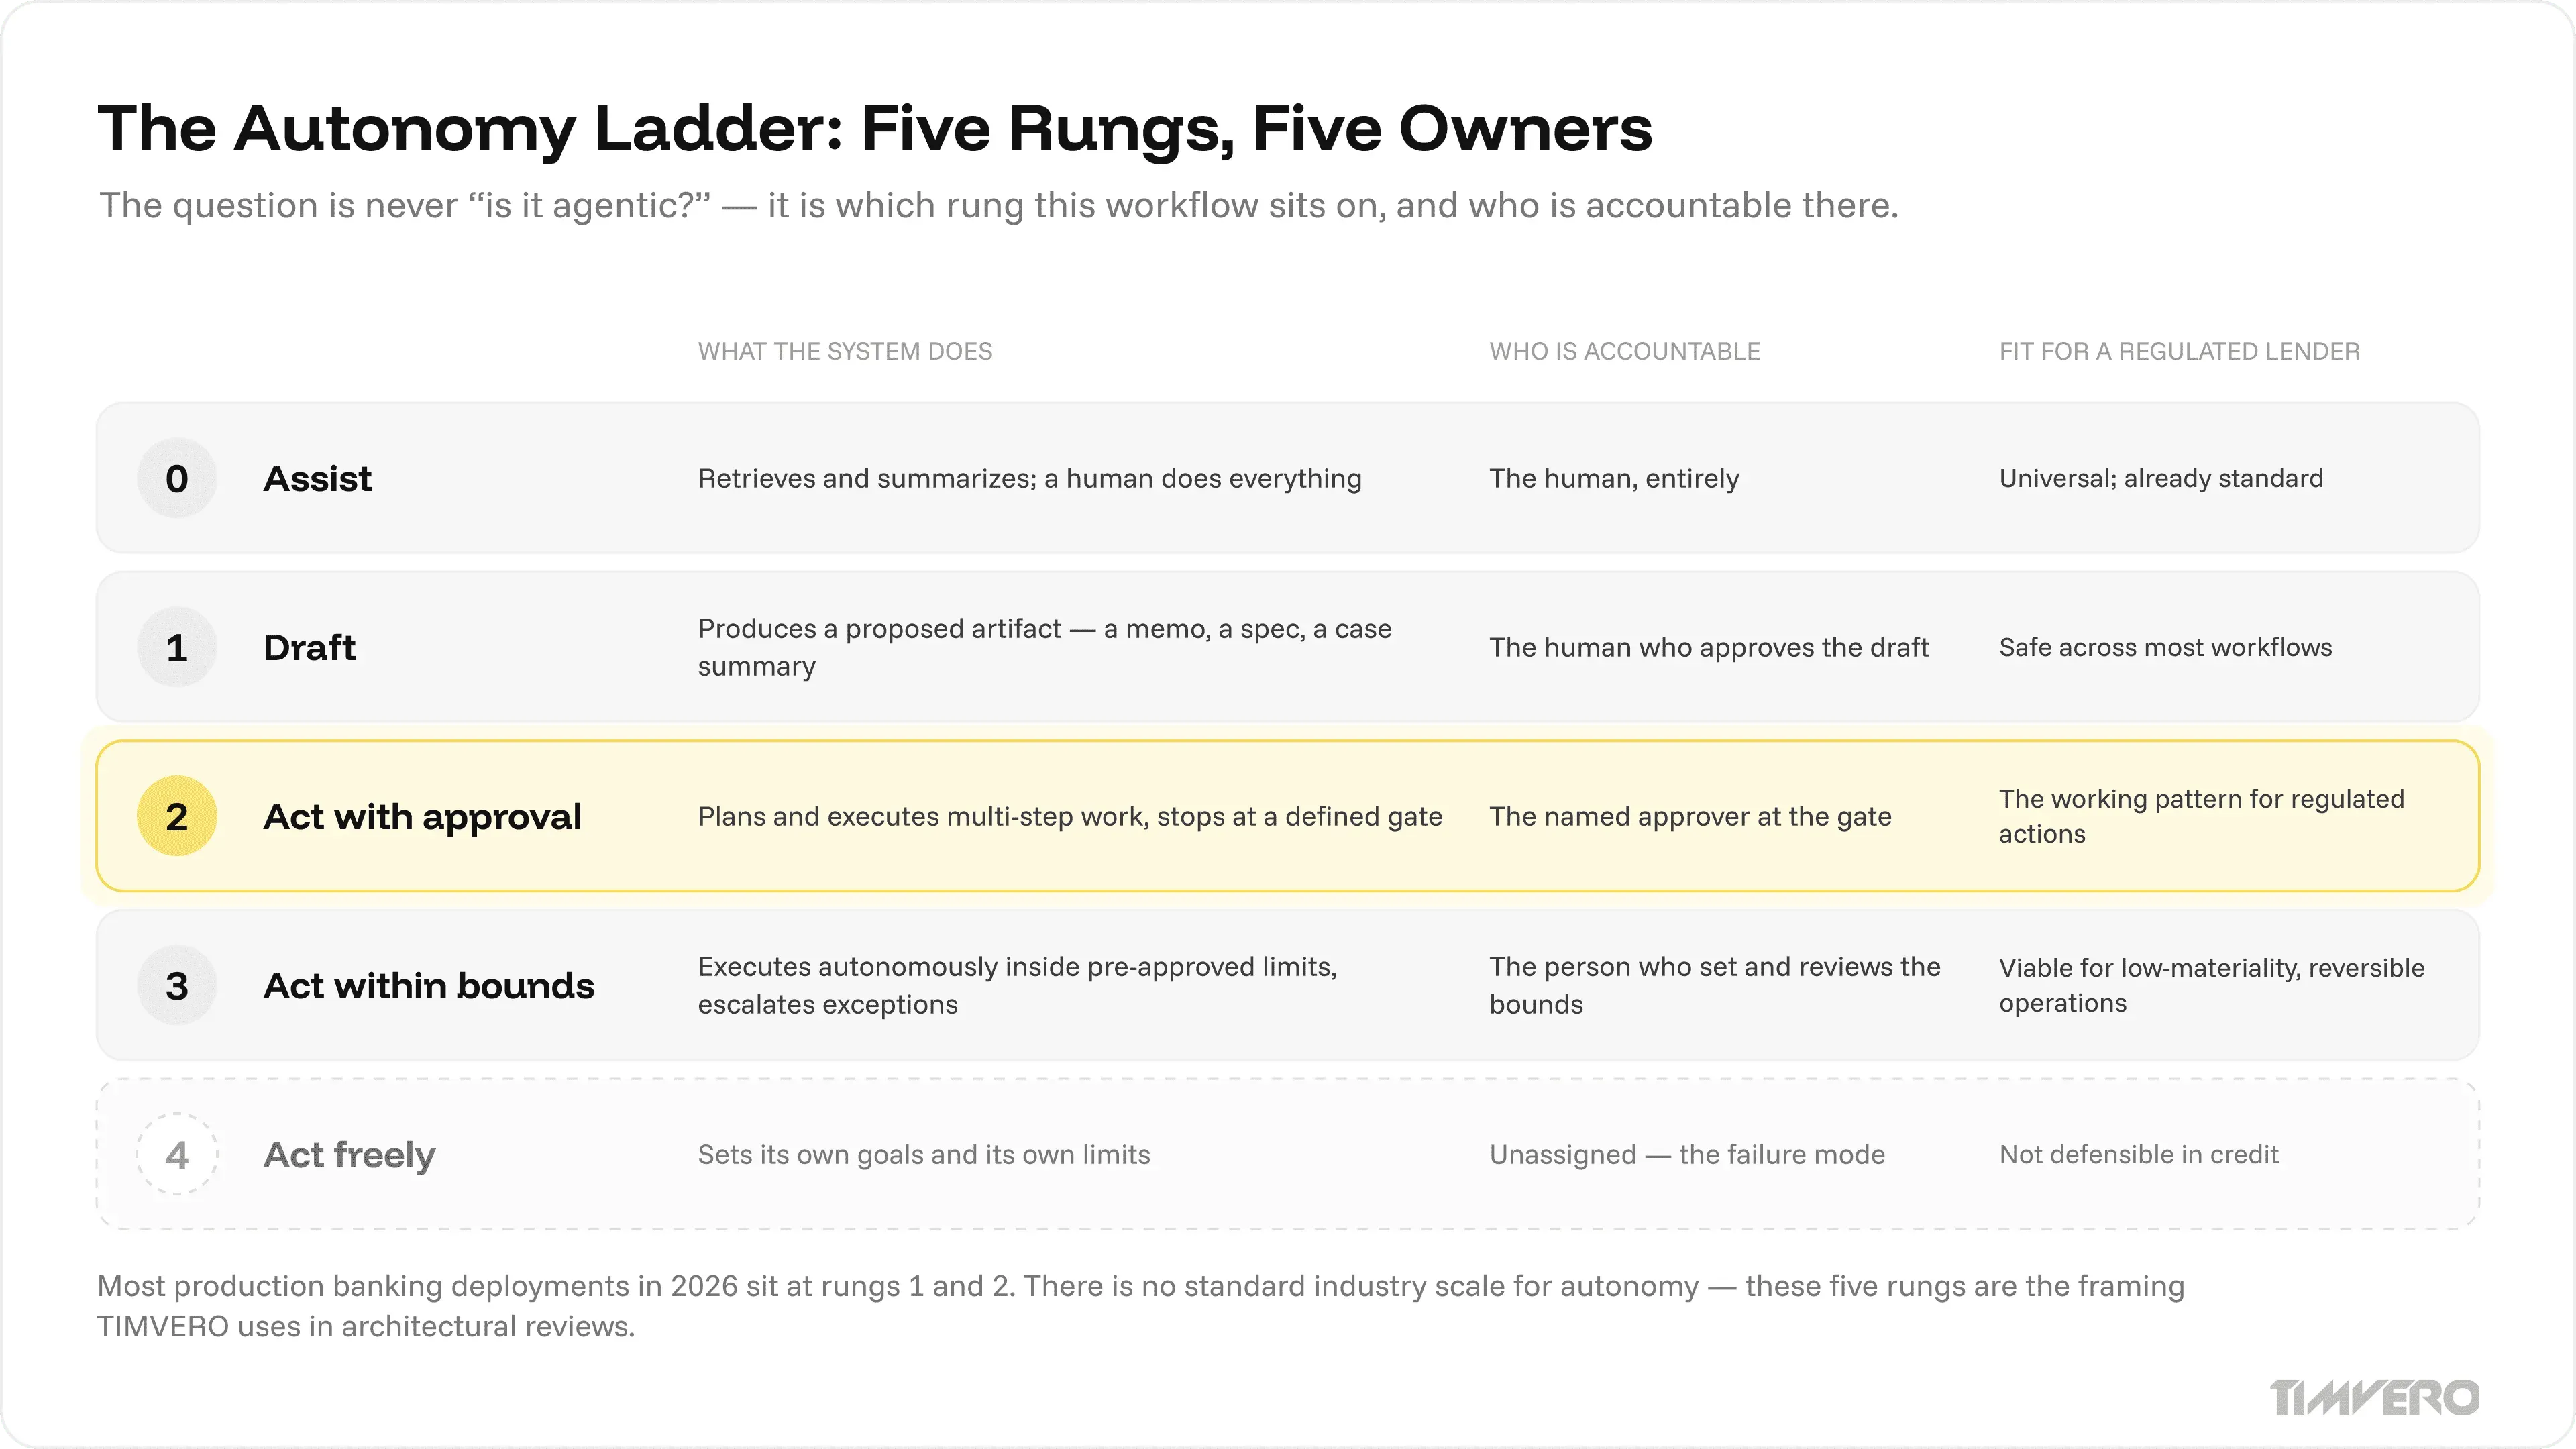Viewport: 2576px width, 1449px height.
Task: Click the rung 0 number badge
Action: pyautogui.click(x=177, y=478)
